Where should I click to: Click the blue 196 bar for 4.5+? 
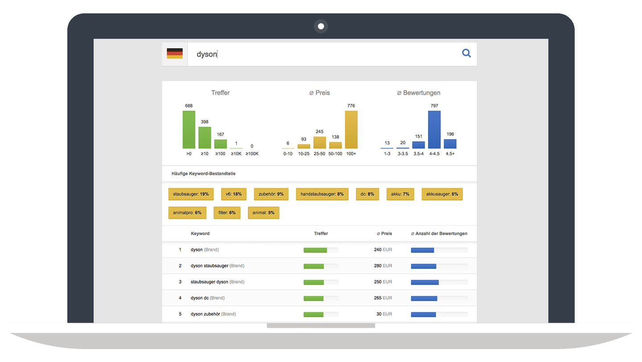tap(450, 144)
